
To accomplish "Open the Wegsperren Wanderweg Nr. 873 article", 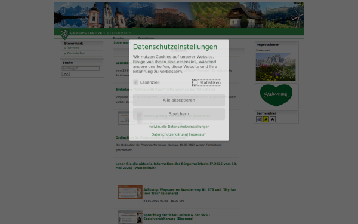I will pos(190,191).
